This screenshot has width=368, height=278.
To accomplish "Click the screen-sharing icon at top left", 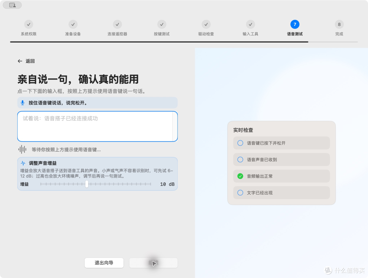I will click(x=13, y=5).
